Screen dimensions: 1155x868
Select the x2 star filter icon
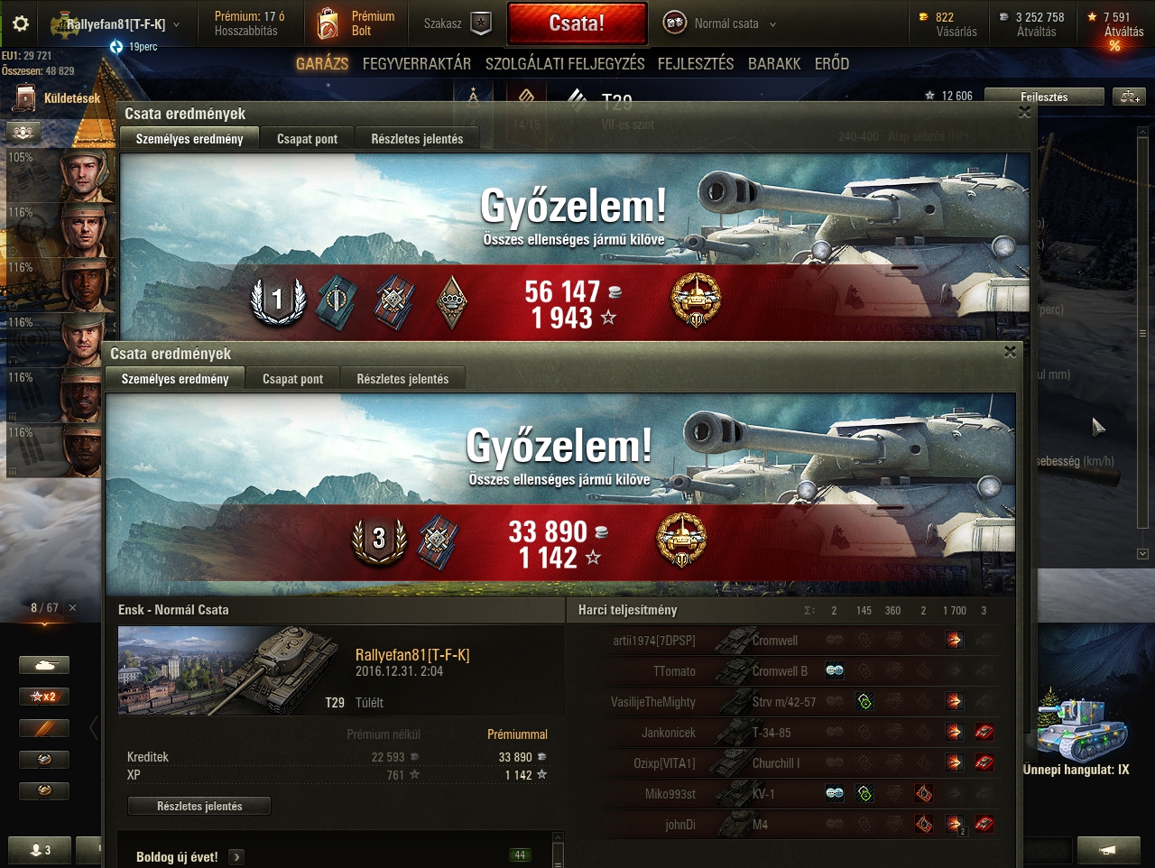[44, 697]
